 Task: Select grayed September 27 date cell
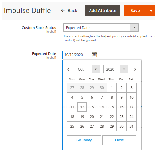tap(72, 88)
